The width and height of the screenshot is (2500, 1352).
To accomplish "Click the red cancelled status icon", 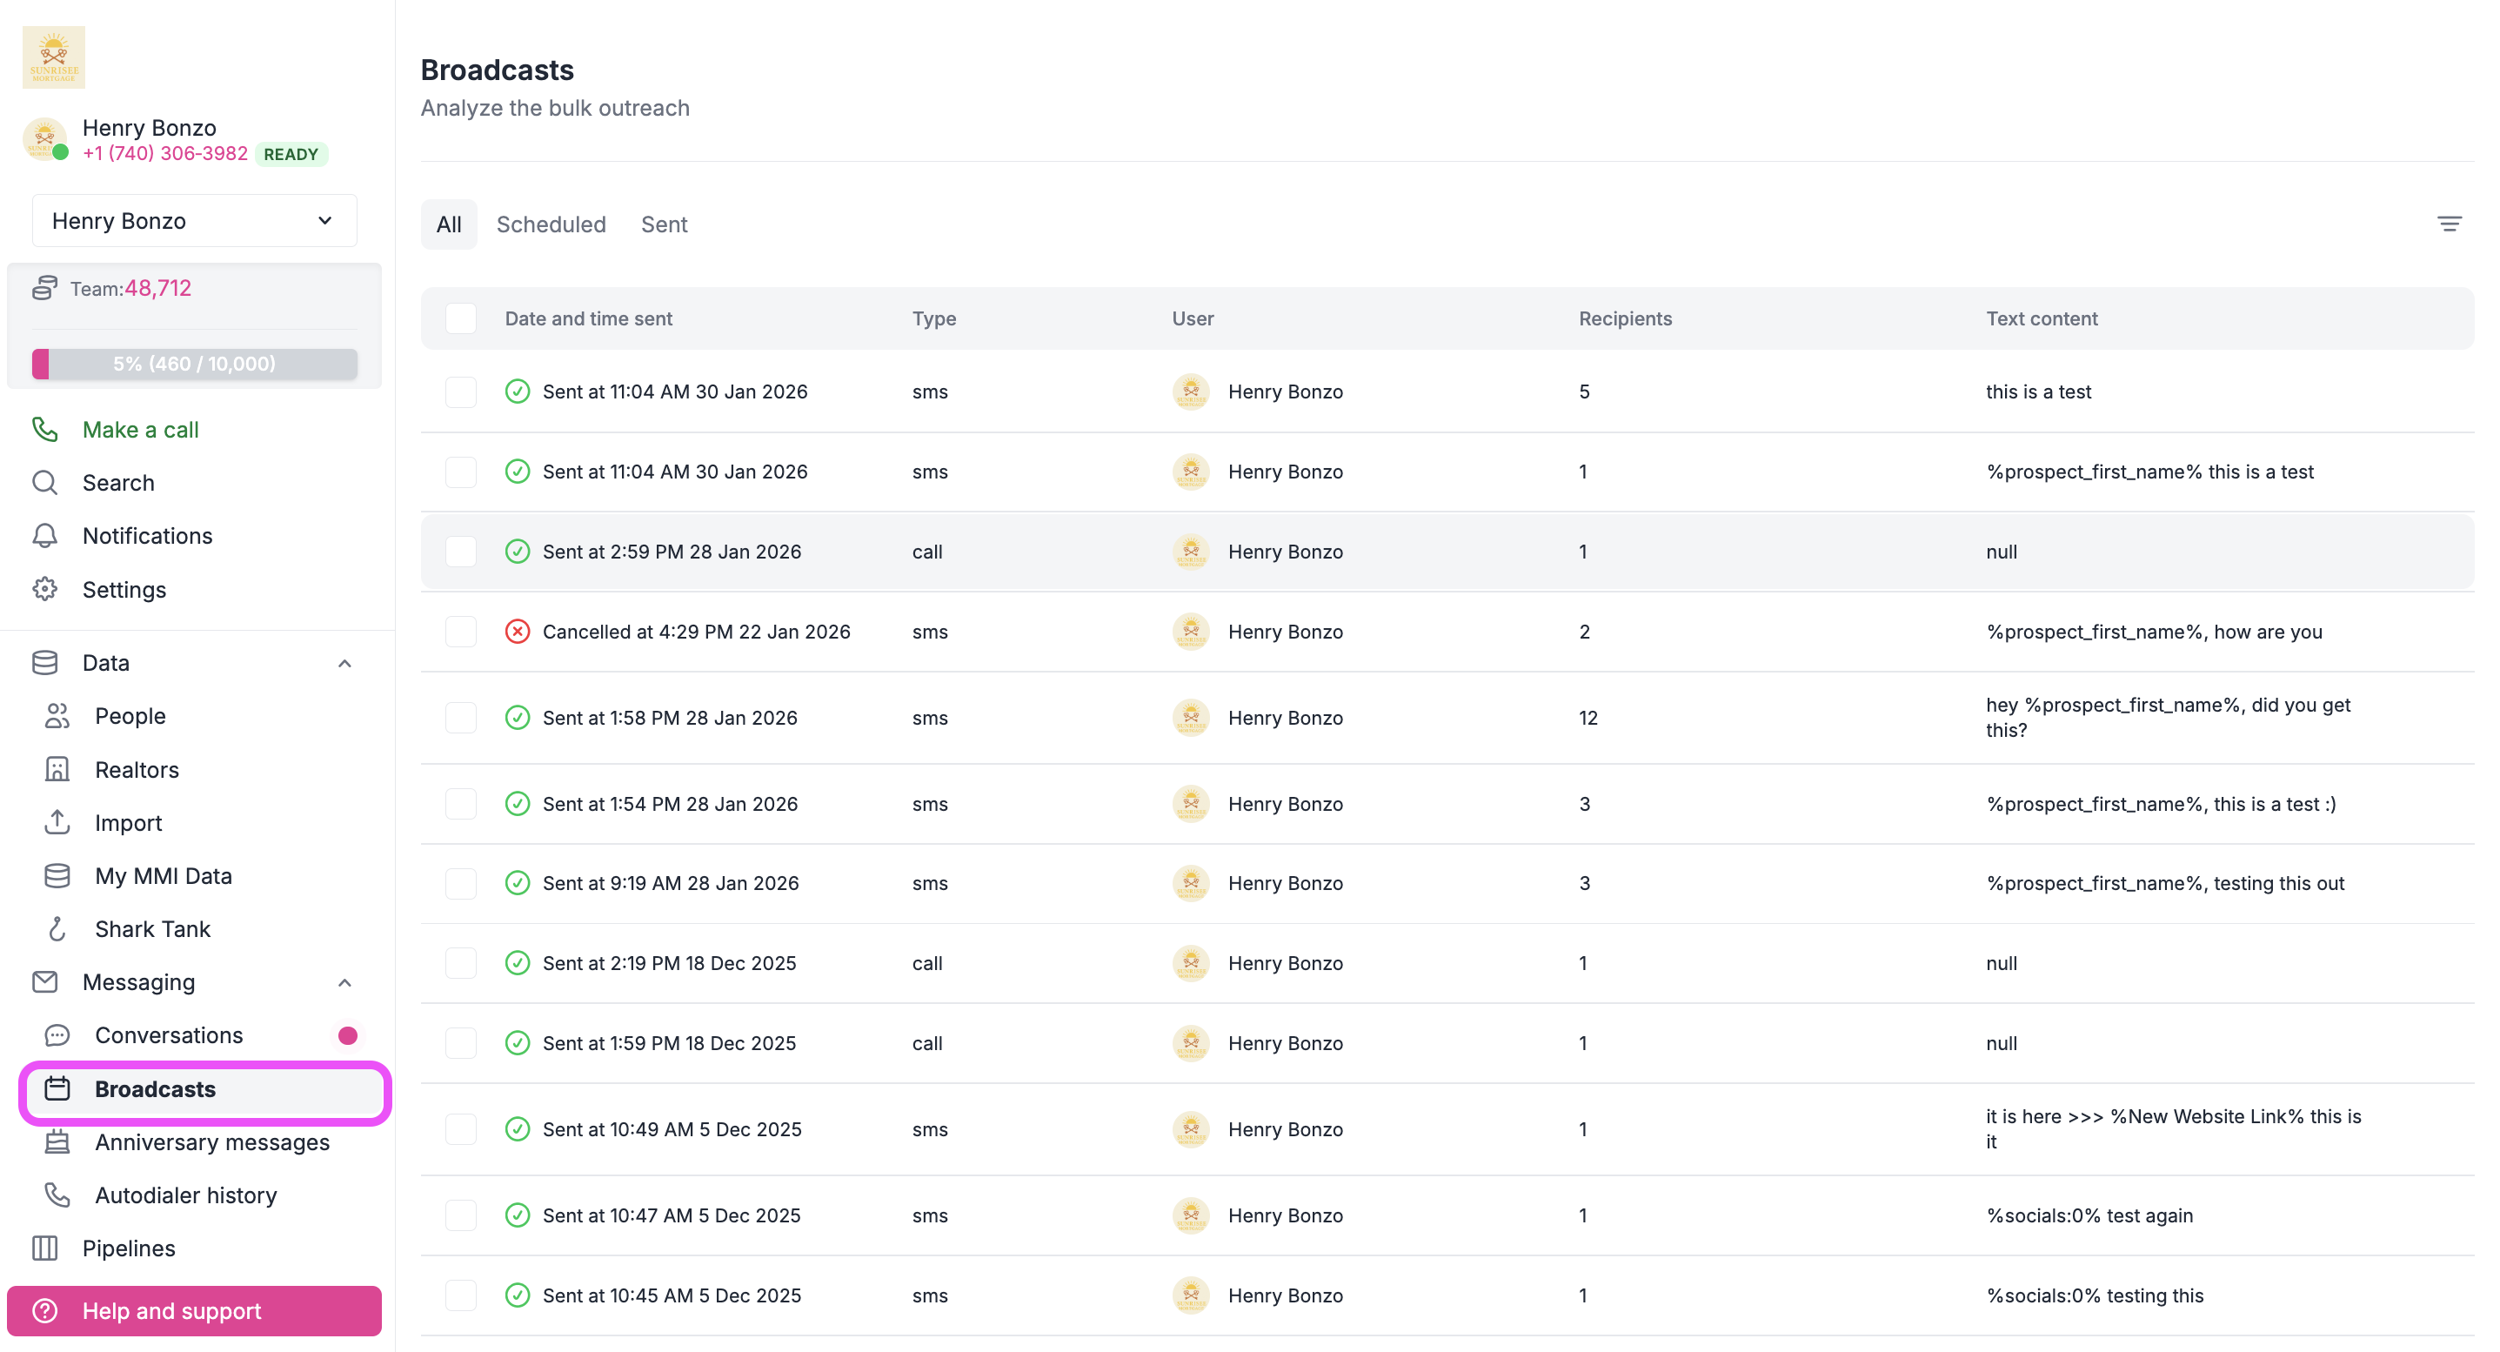I will (x=518, y=632).
